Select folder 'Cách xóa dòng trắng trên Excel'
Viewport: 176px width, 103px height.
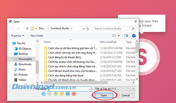pyautogui.click(x=66, y=75)
